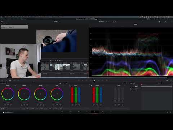Open the 3D palette icon
This screenshot has height=130, width=173.
tap(107, 80)
